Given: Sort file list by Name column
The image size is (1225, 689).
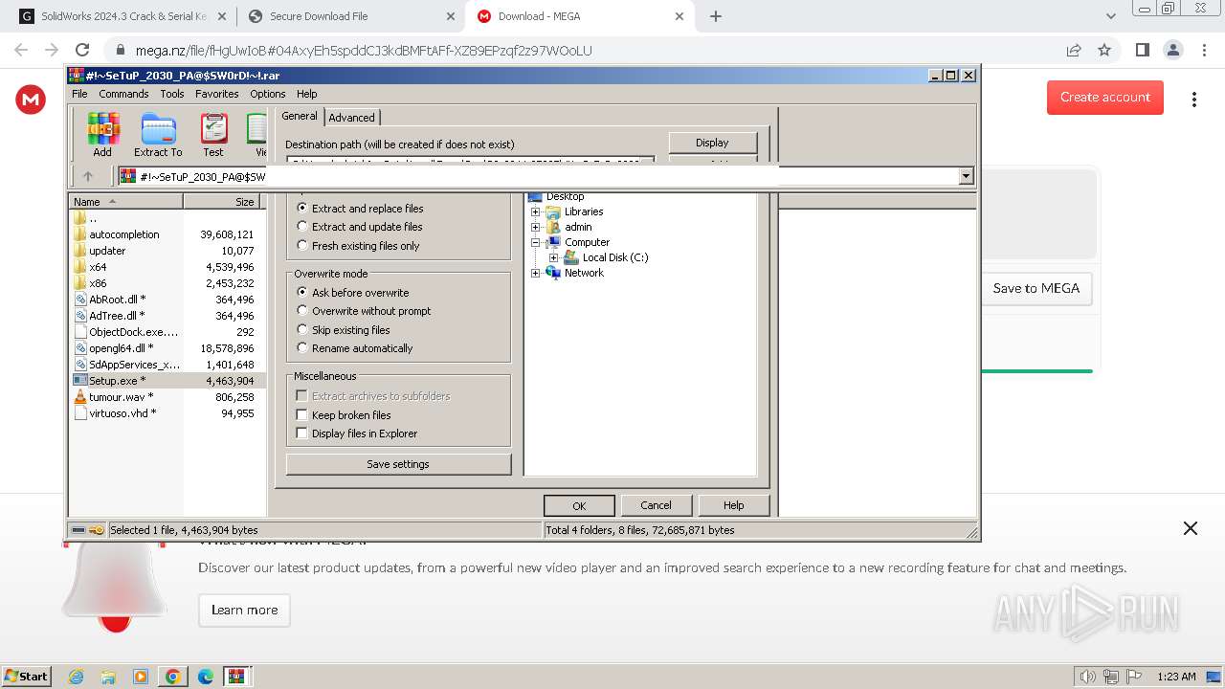Looking at the screenshot, I should (x=126, y=202).
